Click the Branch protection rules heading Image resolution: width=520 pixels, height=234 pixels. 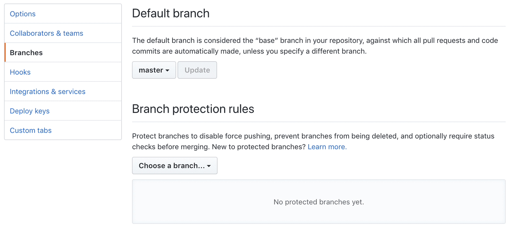click(x=193, y=109)
